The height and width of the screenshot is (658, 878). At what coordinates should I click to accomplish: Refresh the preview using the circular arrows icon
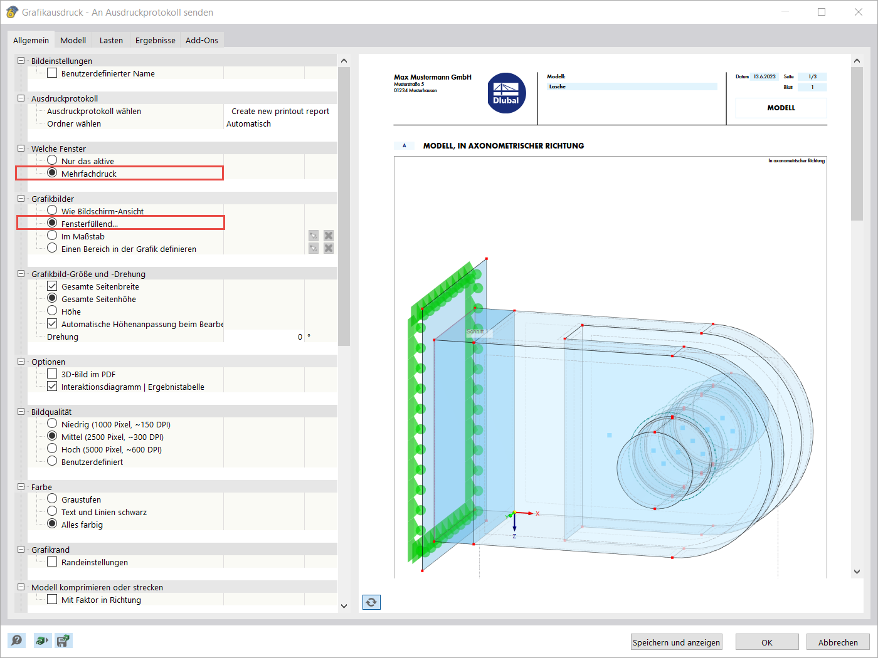tap(371, 602)
